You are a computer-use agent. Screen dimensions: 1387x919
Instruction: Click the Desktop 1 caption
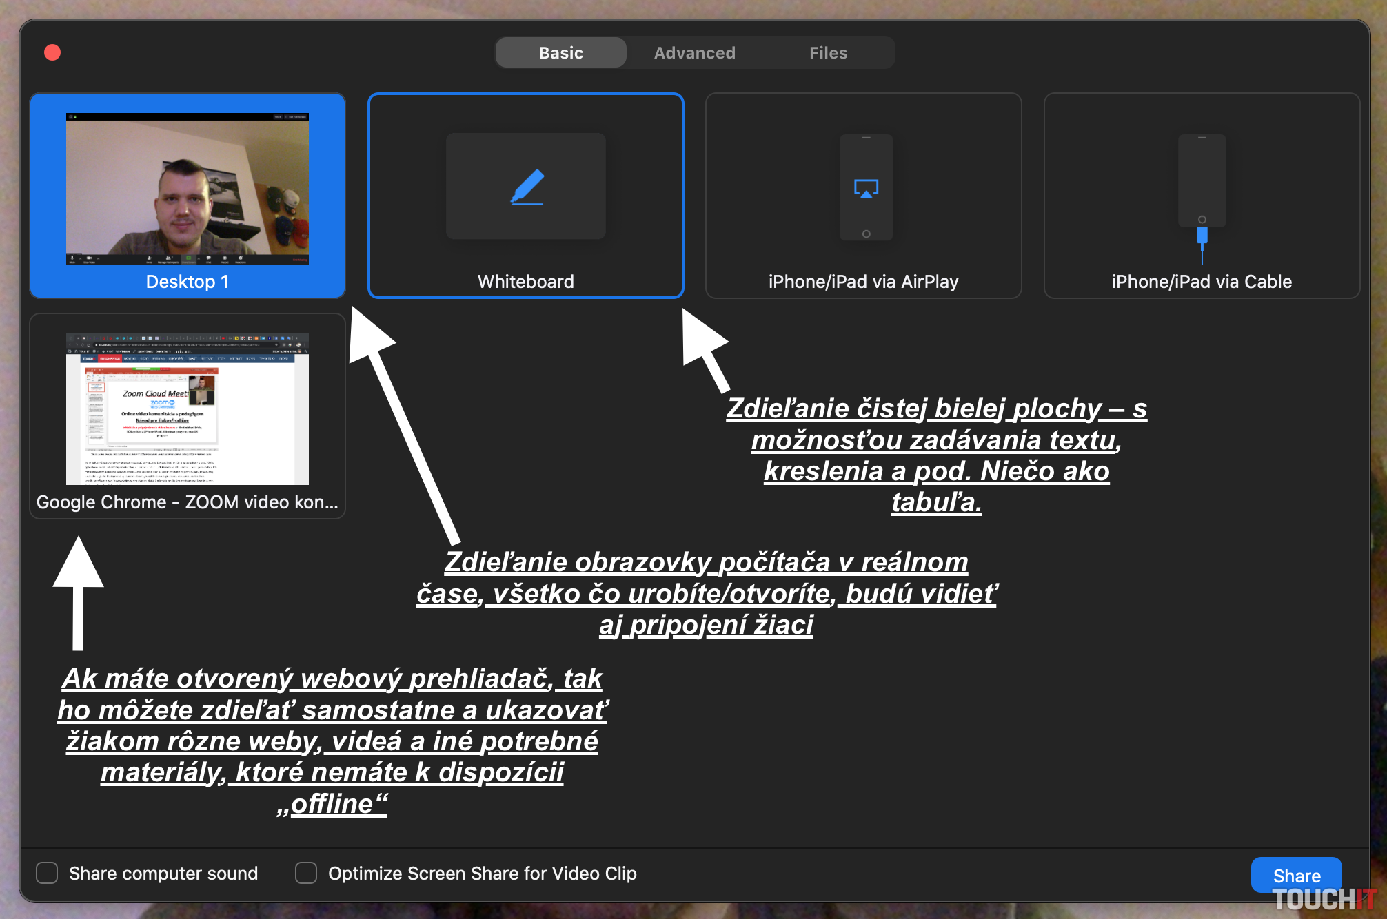(187, 282)
